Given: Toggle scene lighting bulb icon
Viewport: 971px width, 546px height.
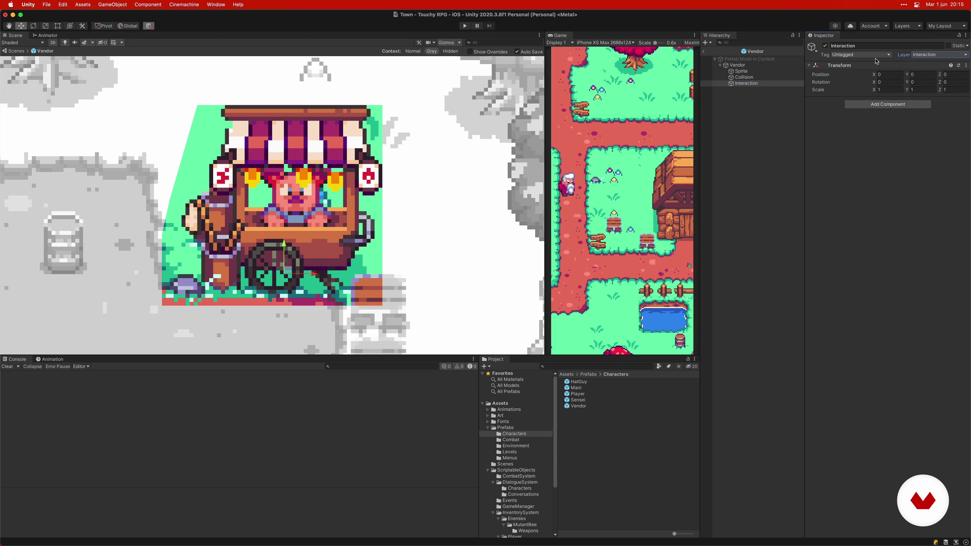Looking at the screenshot, I should point(65,42).
